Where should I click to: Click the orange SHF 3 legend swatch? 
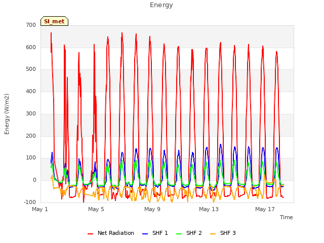point(213,234)
